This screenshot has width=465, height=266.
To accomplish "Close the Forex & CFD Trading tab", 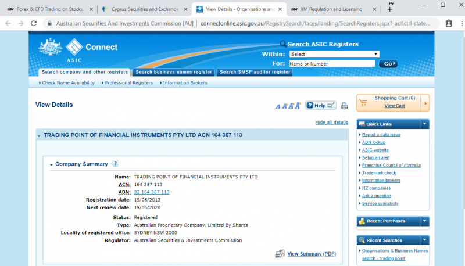I will pos(91,9).
